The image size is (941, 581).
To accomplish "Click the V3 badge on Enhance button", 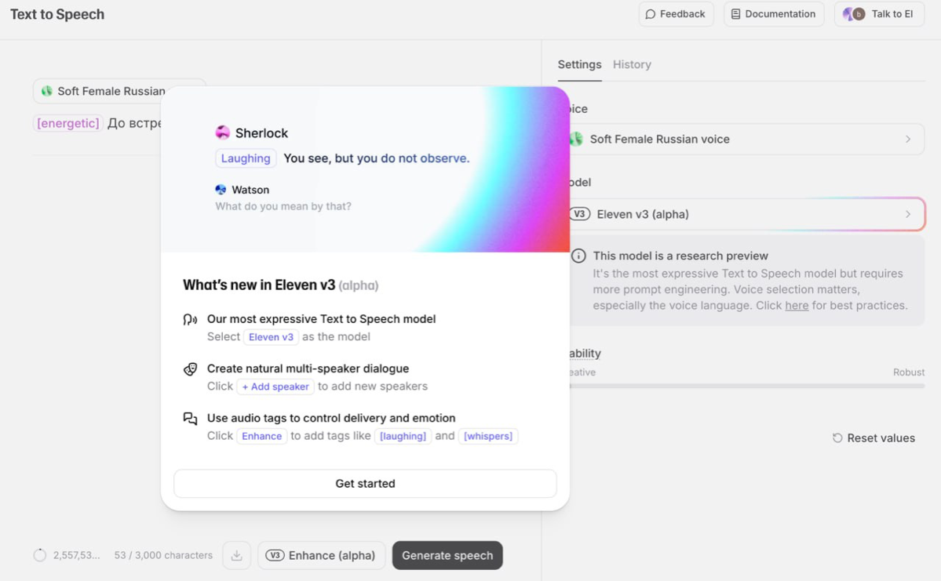I will click(275, 555).
